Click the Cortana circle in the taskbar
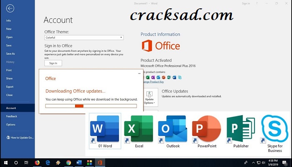Image resolution: width=292 pixels, height=167 pixels. pos(16,162)
